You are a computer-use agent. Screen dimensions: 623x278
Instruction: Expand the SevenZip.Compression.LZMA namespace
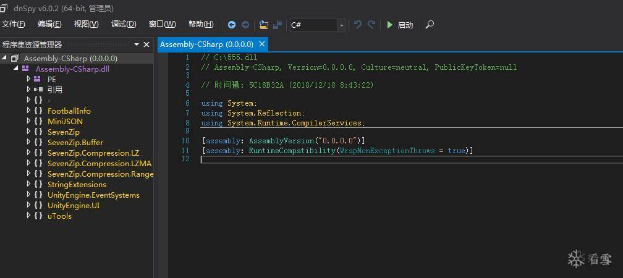[x=28, y=163]
